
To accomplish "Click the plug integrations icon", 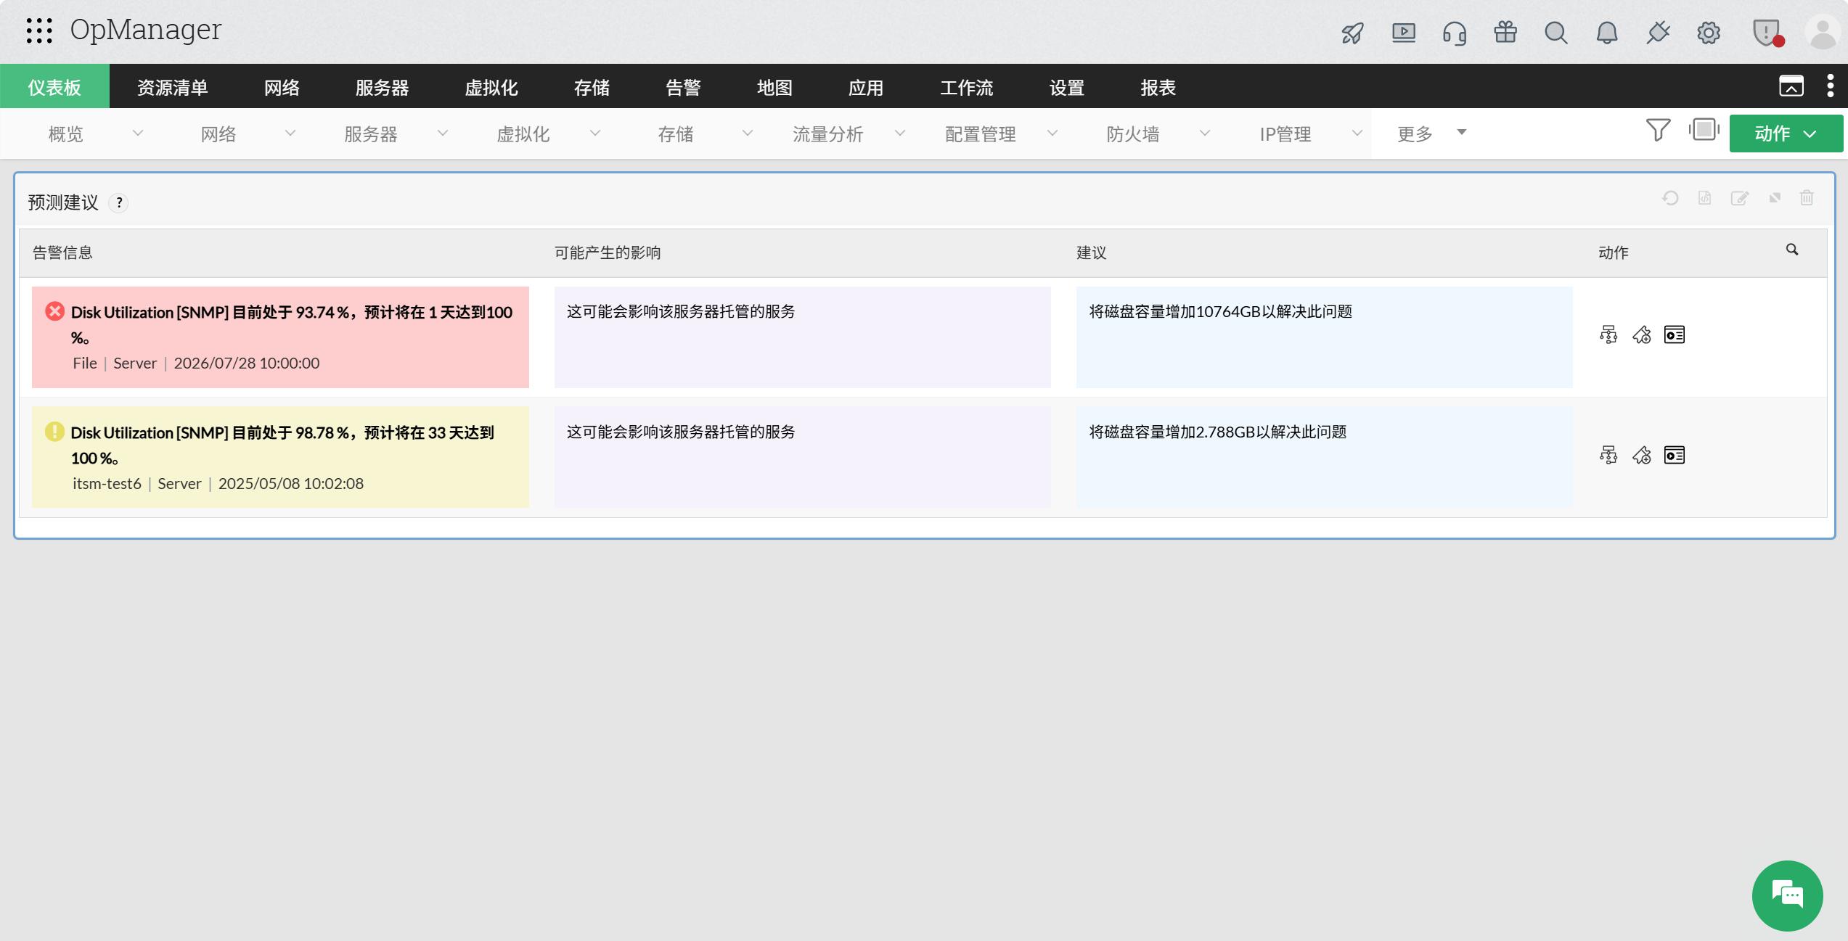I will click(1658, 33).
